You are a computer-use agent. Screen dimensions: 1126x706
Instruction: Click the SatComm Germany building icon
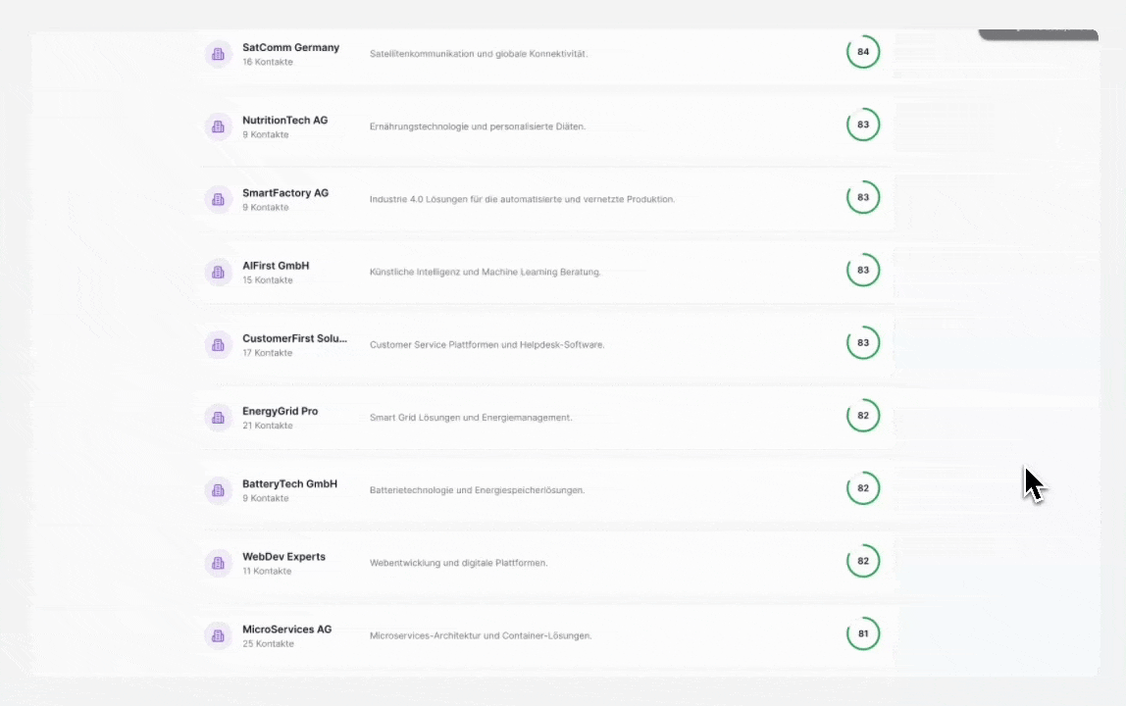(218, 54)
